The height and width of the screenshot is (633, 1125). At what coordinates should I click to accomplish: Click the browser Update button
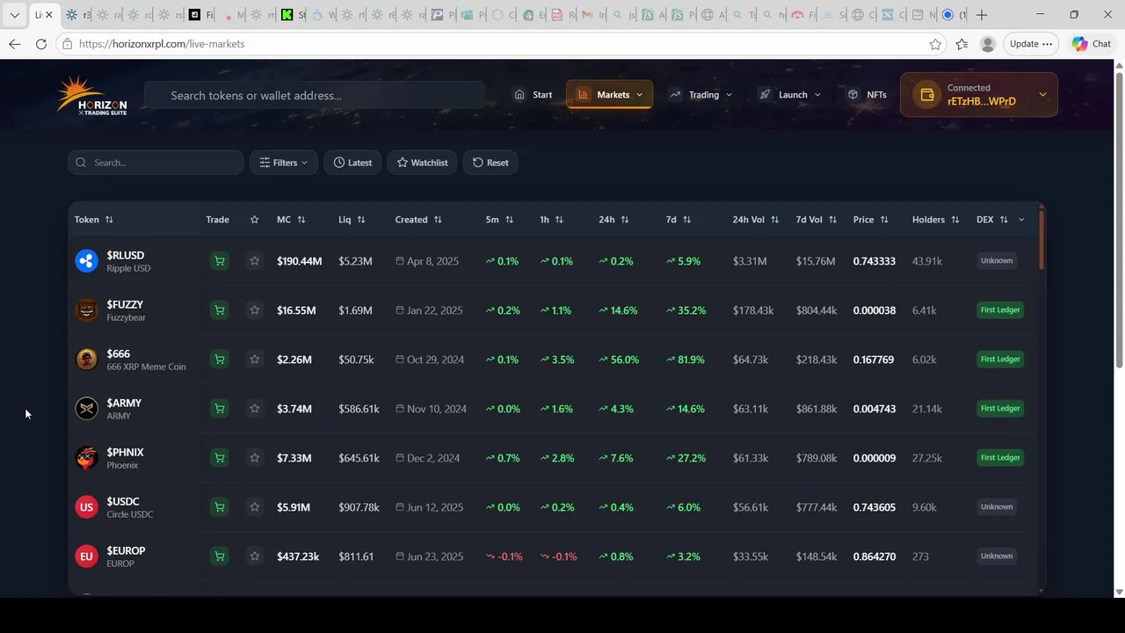pyautogui.click(x=1031, y=44)
